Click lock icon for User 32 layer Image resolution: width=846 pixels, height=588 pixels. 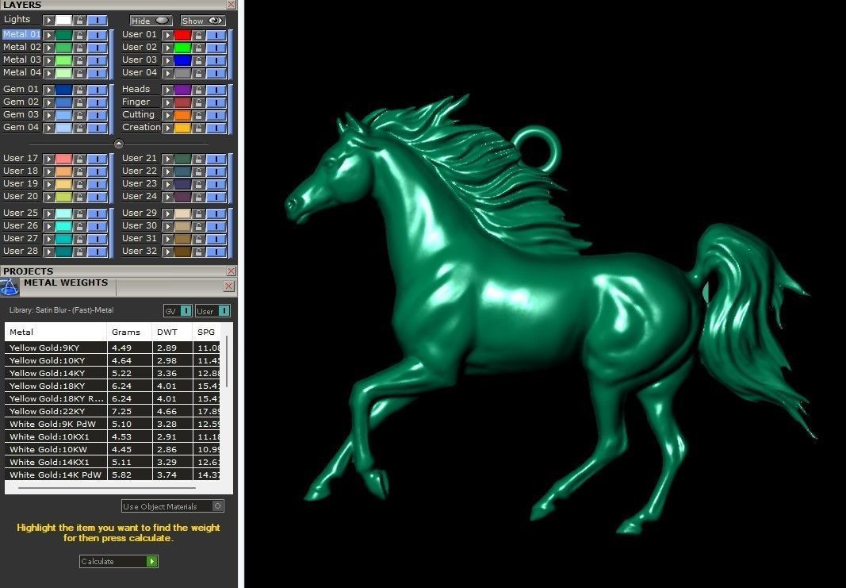[198, 252]
